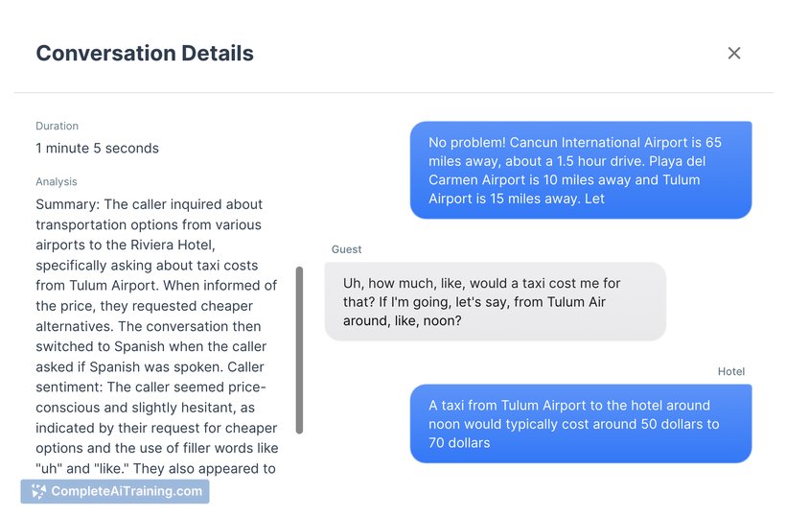Click the CompleteAiTraining logo icon
The image size is (786, 516).
tap(38, 492)
